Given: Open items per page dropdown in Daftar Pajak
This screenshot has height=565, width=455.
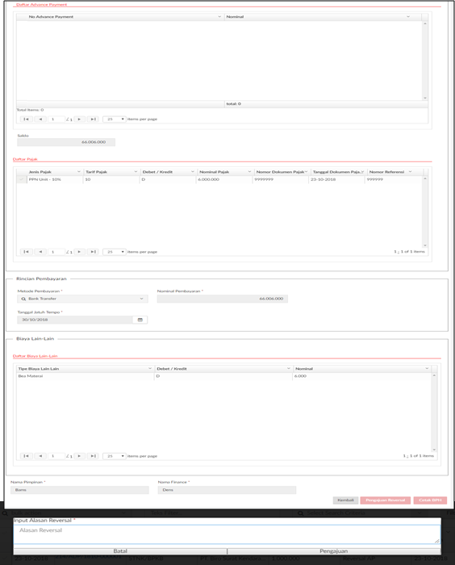Looking at the screenshot, I should [x=115, y=252].
